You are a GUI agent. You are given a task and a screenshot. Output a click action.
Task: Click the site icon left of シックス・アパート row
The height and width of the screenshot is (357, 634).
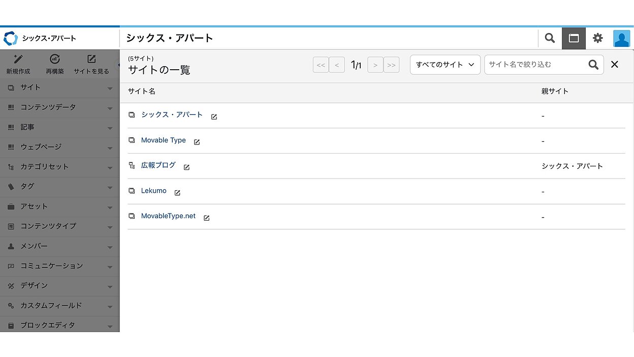point(132,115)
